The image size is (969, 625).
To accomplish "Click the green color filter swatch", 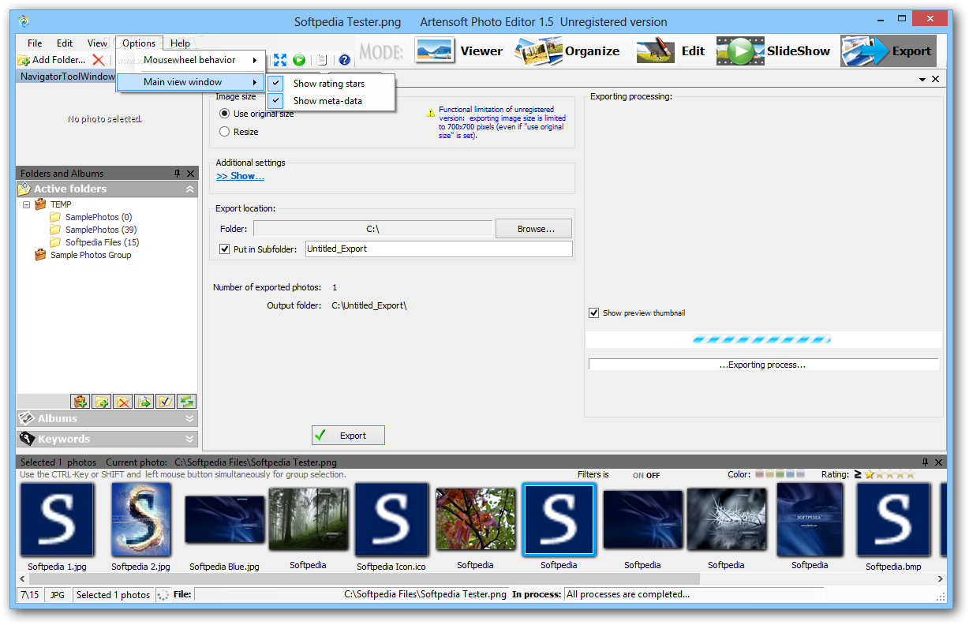I will [780, 474].
